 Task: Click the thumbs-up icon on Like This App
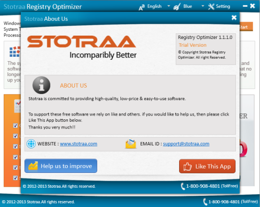click(x=187, y=167)
